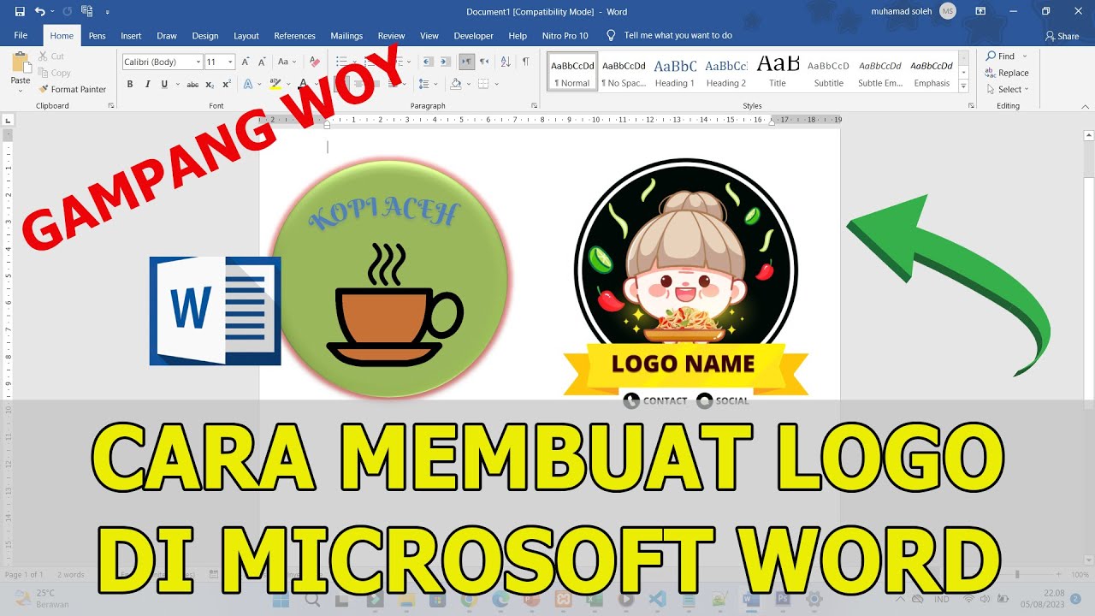Click the Find magnifier icon

click(991, 56)
